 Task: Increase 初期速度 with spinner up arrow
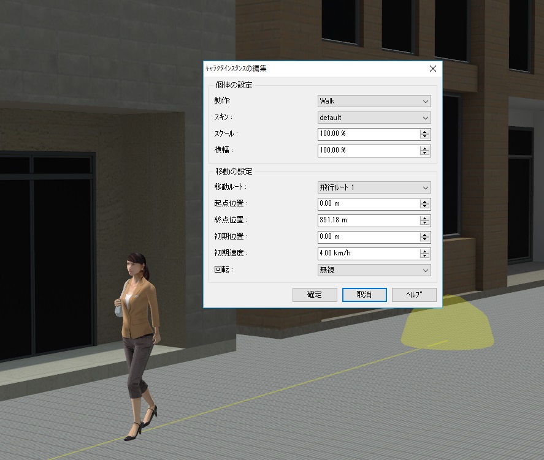[x=424, y=251]
